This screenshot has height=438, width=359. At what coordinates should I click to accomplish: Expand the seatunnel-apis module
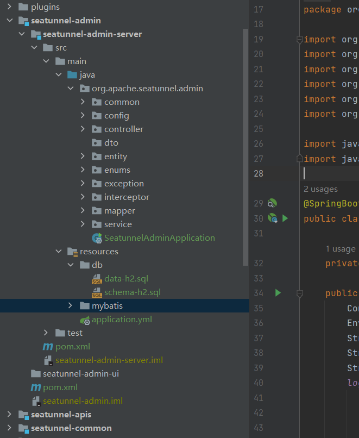pos(9,414)
